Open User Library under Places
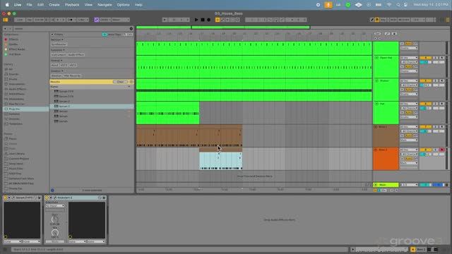This screenshot has width=452, height=254. [x=17, y=154]
